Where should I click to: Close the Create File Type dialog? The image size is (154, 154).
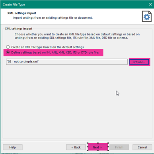click(x=150, y=4)
